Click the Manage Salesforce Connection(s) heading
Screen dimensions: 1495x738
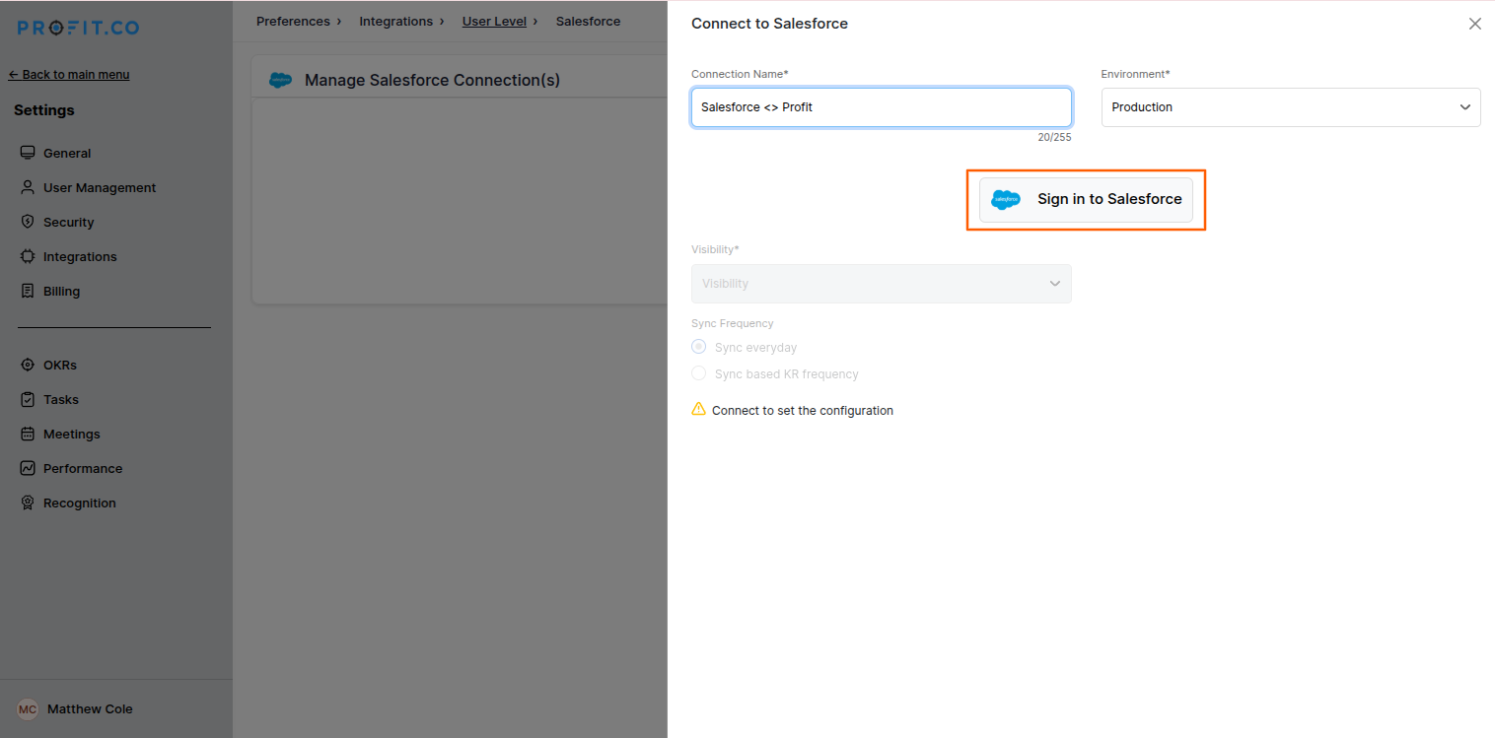(x=432, y=80)
